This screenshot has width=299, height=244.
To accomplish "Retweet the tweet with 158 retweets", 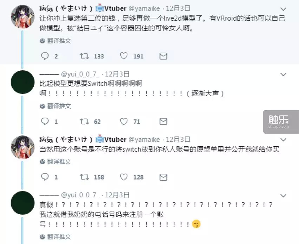I will (84, 177).
